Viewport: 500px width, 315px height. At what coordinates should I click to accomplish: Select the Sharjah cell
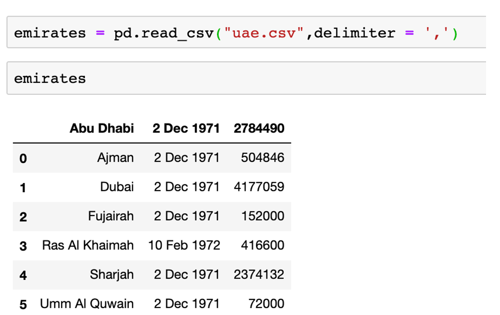pyautogui.click(x=111, y=274)
